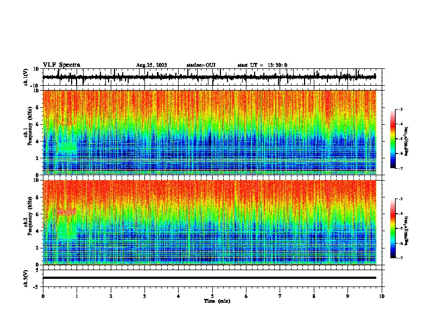The image size is (430, 332).
Task: Click the "start UT = 13:30:0" text
Action: (x=262, y=65)
